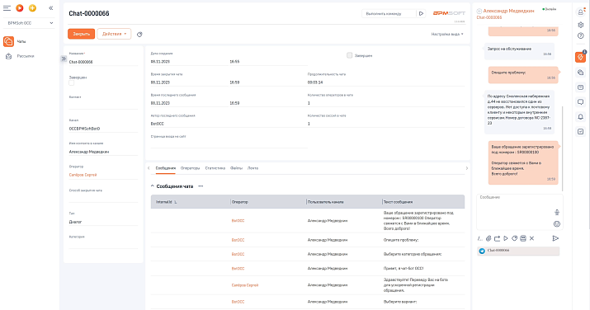The image size is (590, 310).
Task: Click the Выполнить команду input field
Action: [x=389, y=13]
